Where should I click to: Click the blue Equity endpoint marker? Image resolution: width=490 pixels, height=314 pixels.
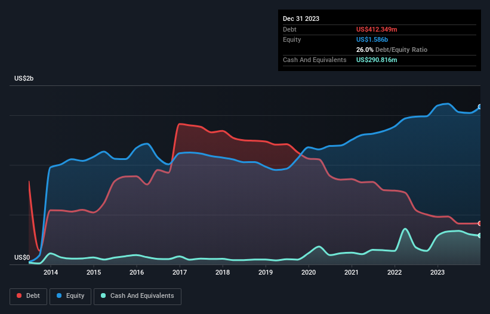point(480,107)
